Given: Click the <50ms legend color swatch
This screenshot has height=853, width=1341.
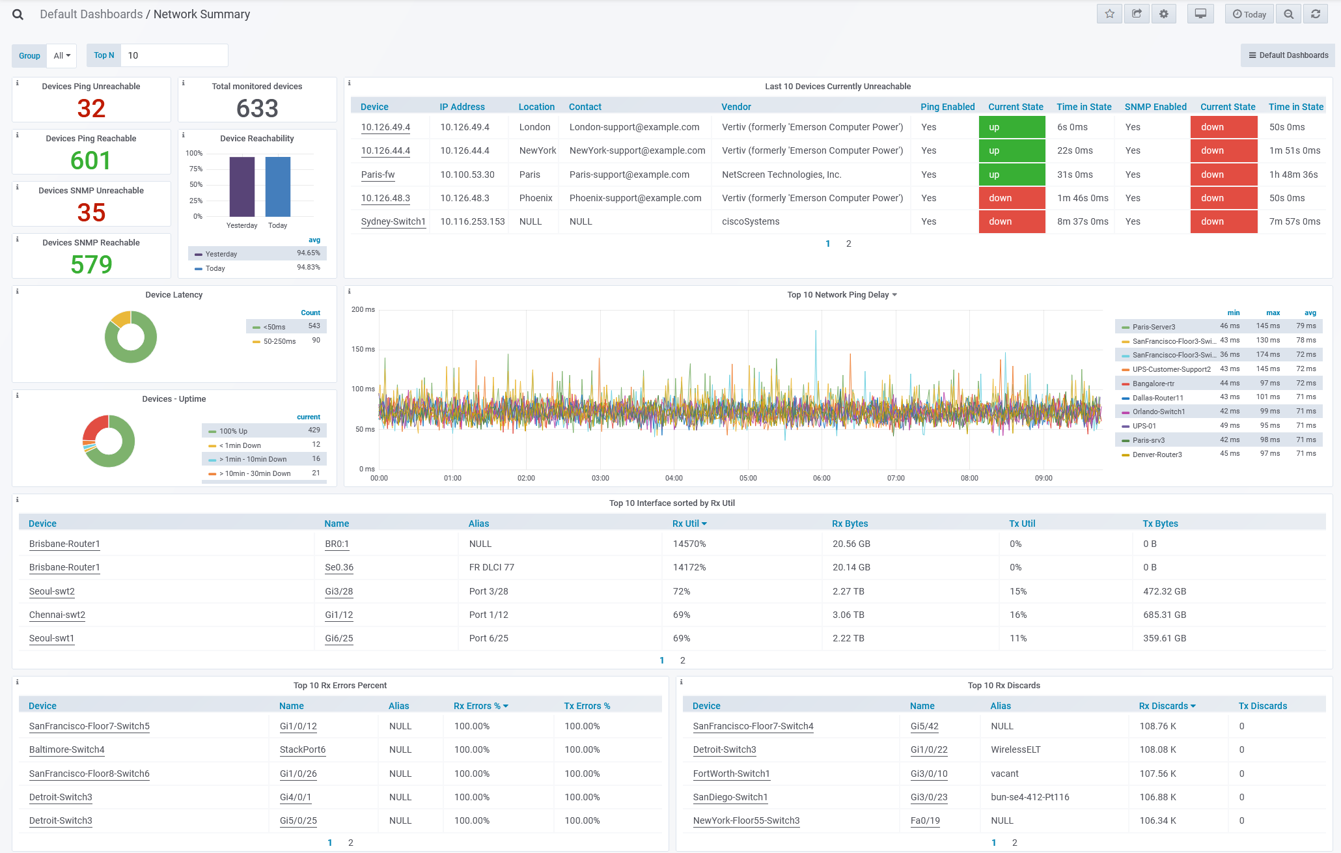Looking at the screenshot, I should pos(256,327).
